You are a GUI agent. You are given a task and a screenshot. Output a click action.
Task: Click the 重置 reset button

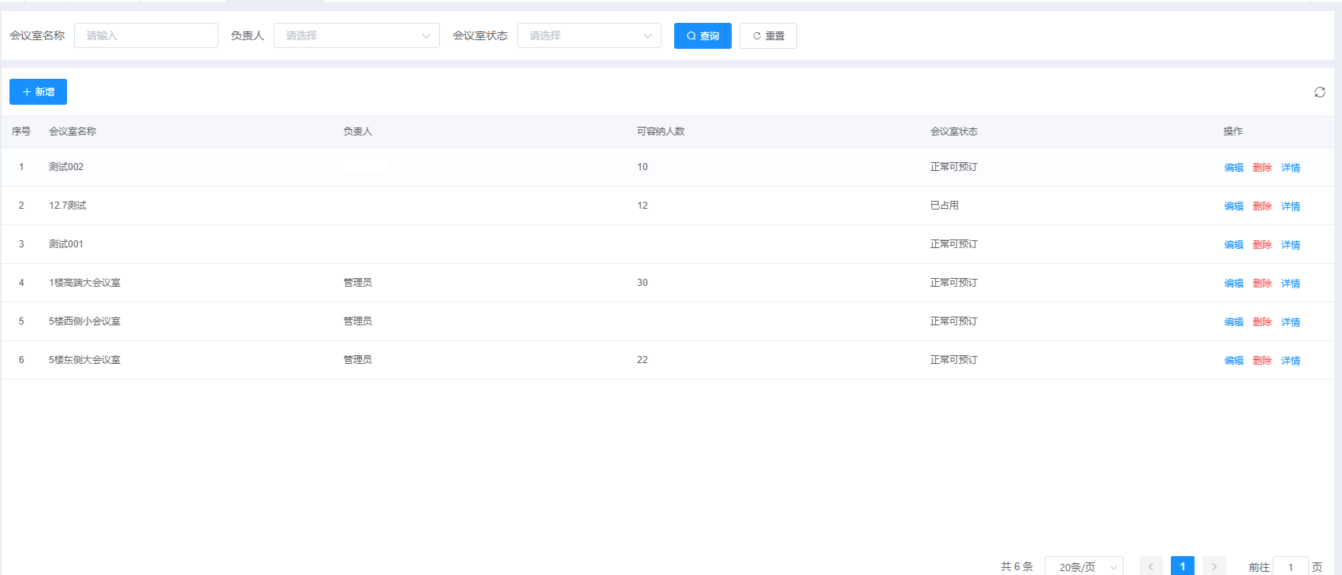coord(768,36)
